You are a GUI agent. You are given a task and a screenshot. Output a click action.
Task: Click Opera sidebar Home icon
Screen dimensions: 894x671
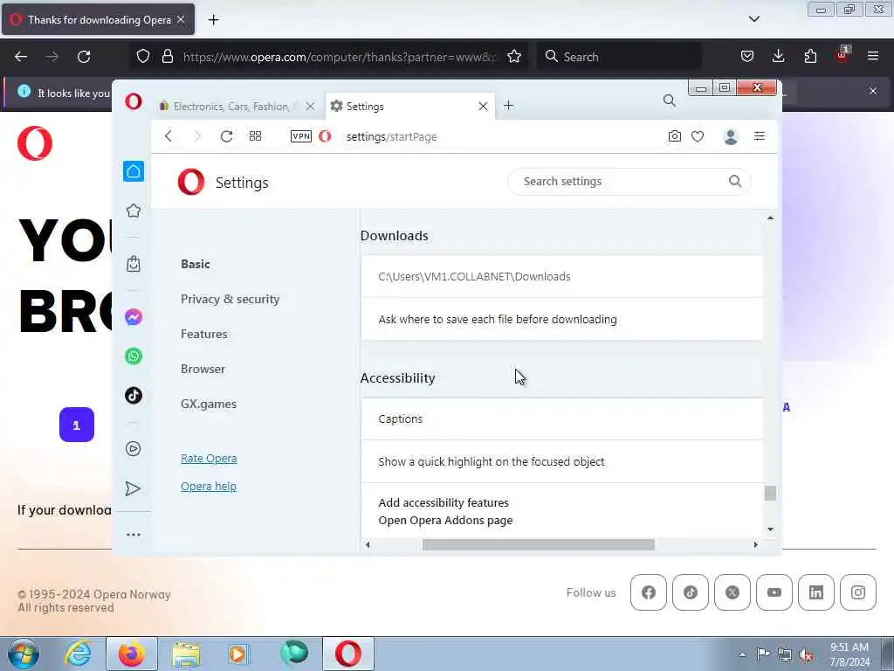[x=134, y=171]
